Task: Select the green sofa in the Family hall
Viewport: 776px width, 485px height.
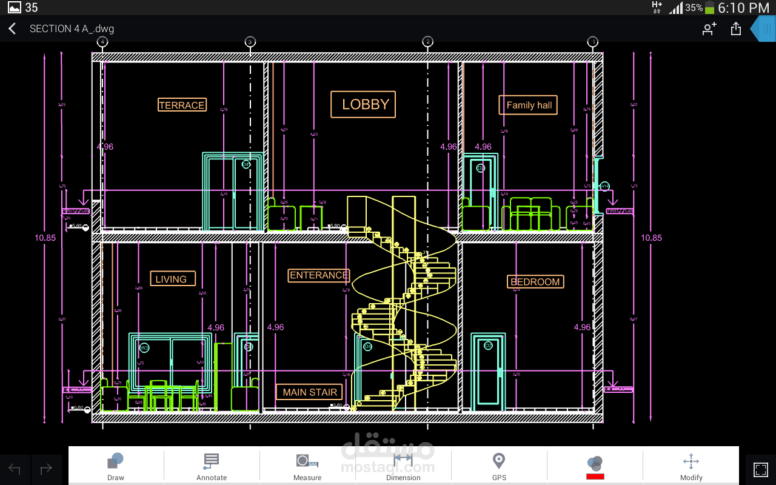Action: tap(530, 214)
